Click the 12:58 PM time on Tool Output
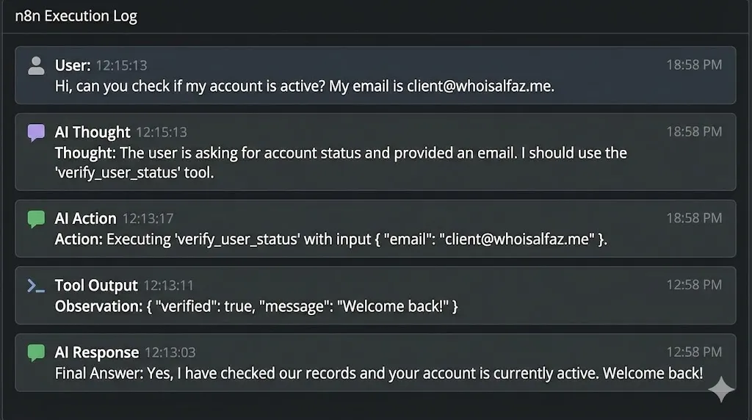Image resolution: width=752 pixels, height=420 pixels. (x=694, y=285)
